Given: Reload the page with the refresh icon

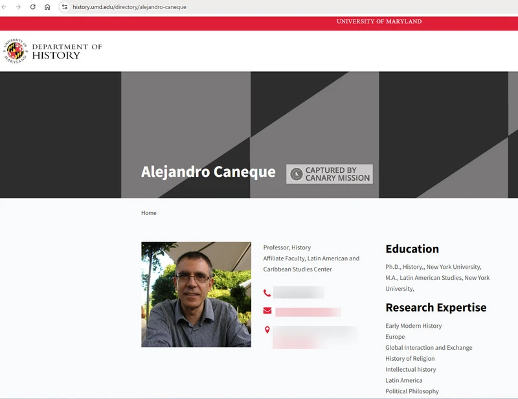Looking at the screenshot, I should point(33,7).
